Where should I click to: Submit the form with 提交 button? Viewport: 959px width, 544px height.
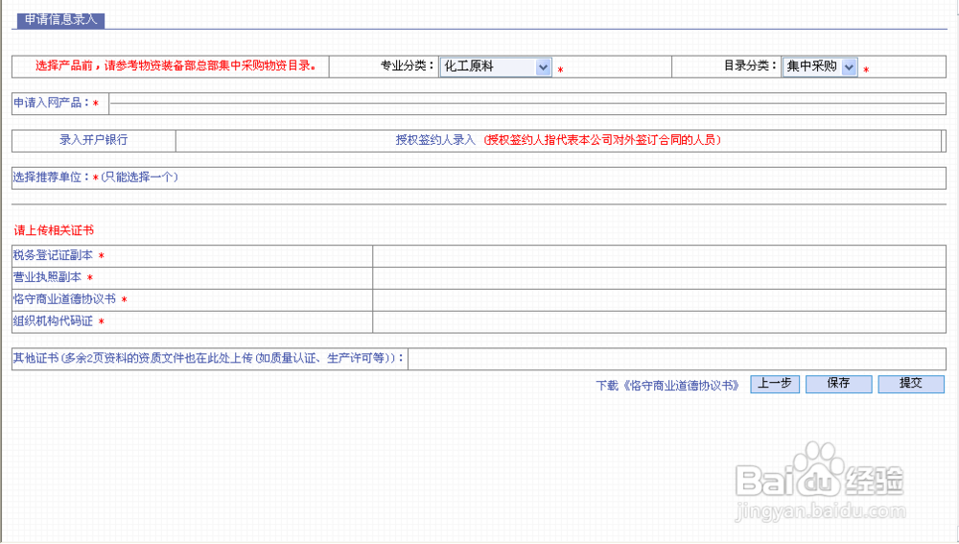(x=911, y=384)
